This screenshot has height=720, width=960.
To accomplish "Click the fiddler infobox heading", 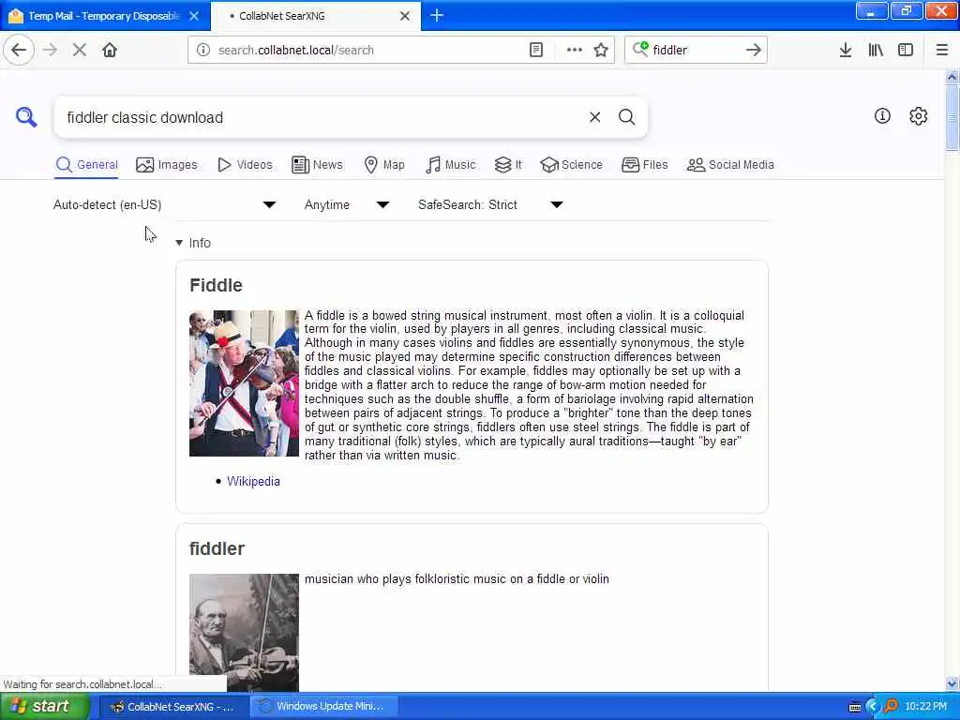I will pos(217,547).
